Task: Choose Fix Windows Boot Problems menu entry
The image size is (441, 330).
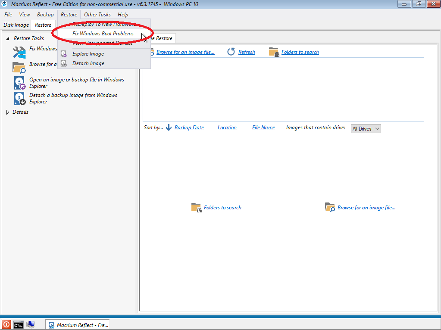Action: [x=104, y=34]
